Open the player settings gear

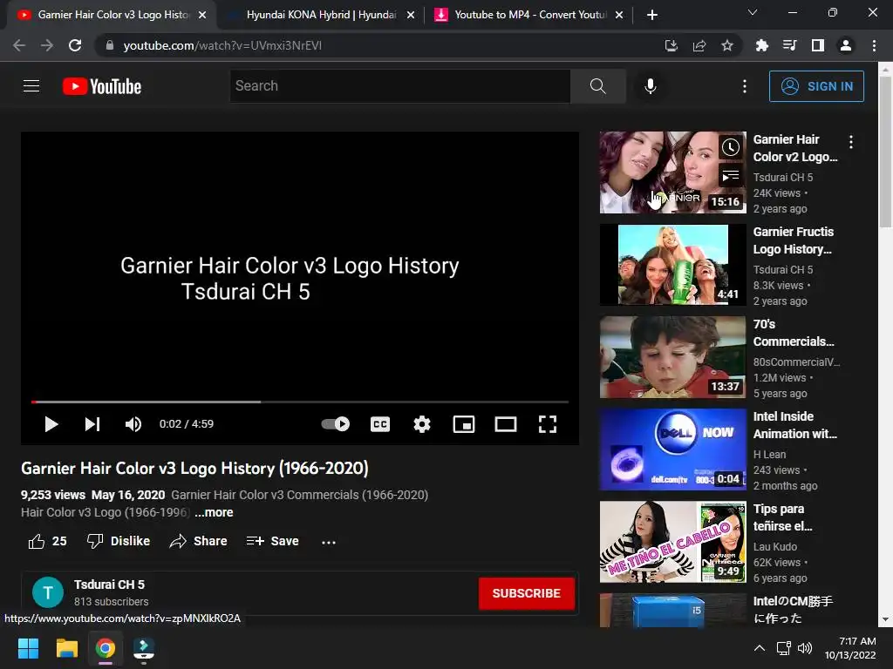tap(422, 424)
